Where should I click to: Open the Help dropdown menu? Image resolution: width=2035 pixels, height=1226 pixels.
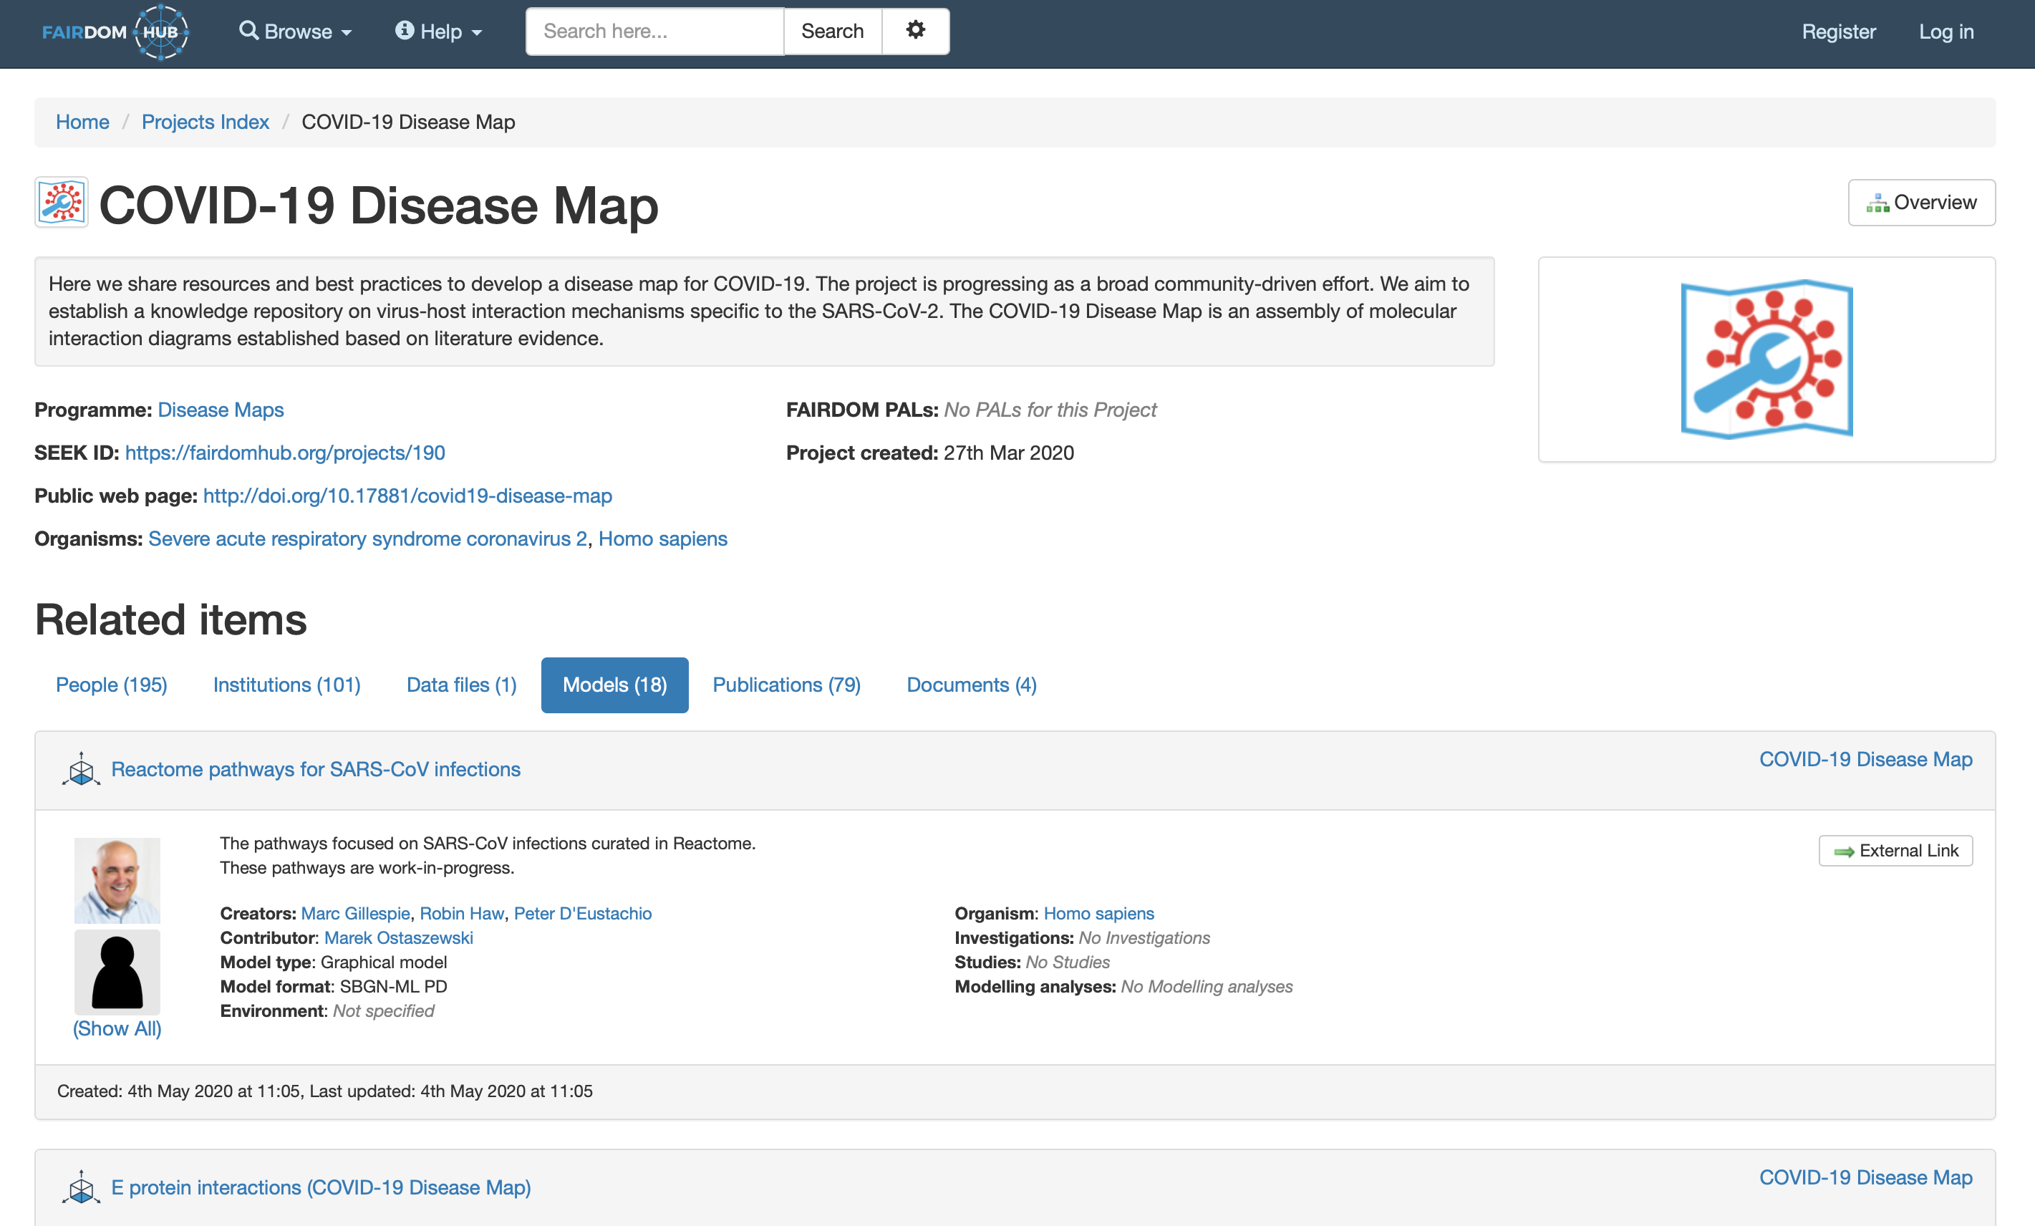[438, 32]
